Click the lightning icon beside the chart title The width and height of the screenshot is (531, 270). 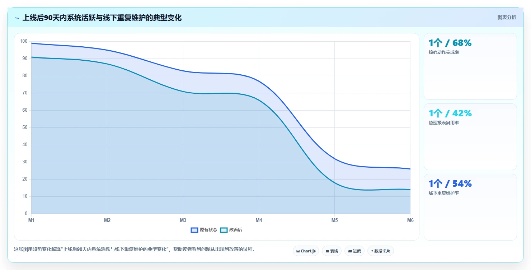pos(17,18)
